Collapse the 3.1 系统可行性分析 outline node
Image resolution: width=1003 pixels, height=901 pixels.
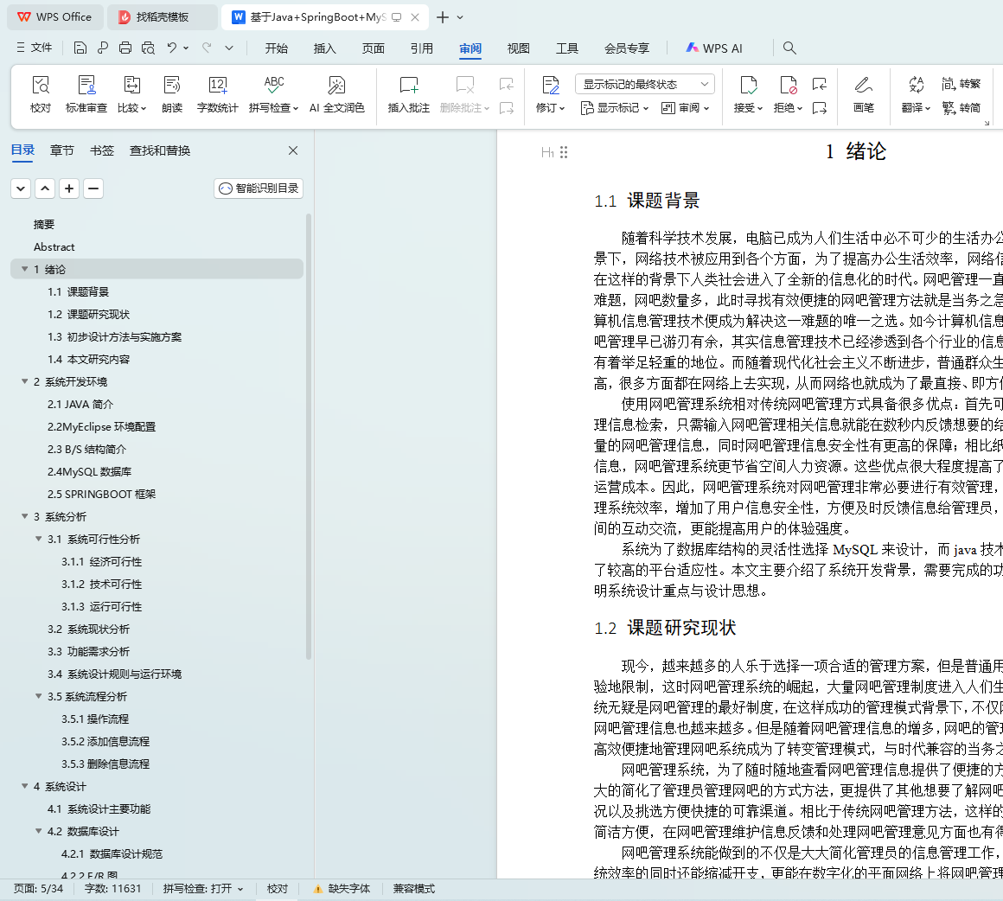point(39,539)
